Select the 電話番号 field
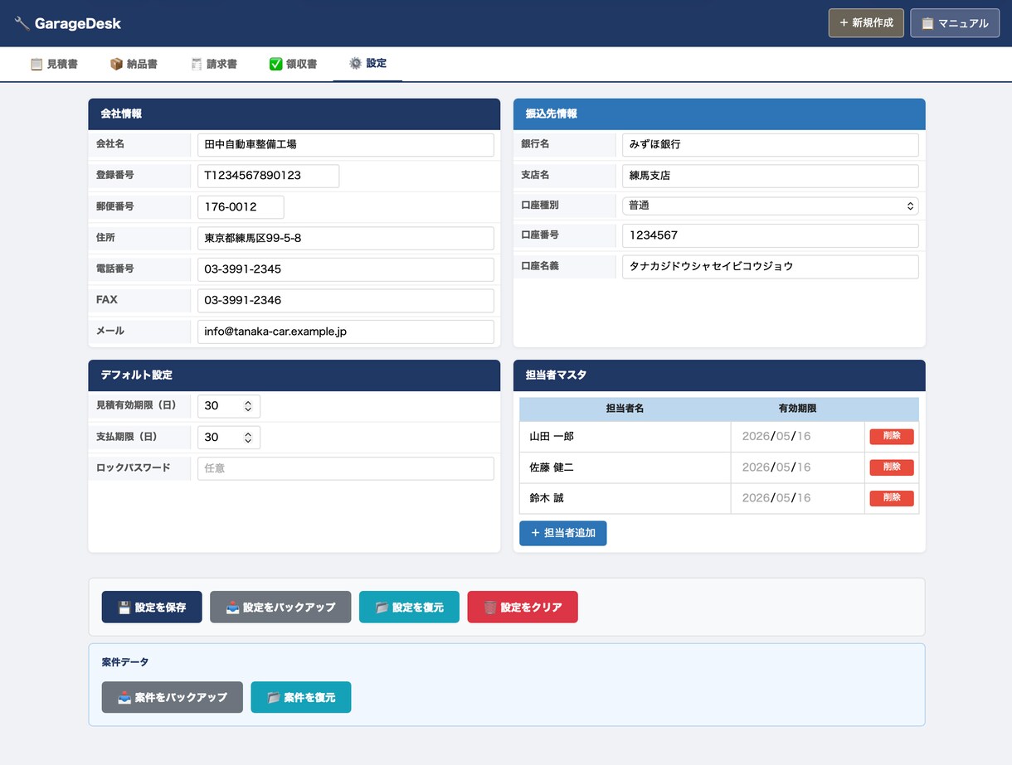The image size is (1012, 765). (346, 269)
